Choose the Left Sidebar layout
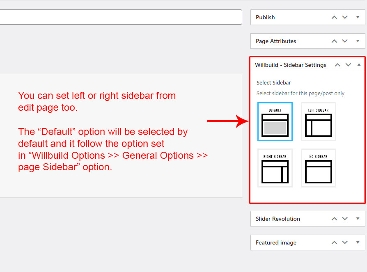The height and width of the screenshot is (272, 367). click(319, 121)
